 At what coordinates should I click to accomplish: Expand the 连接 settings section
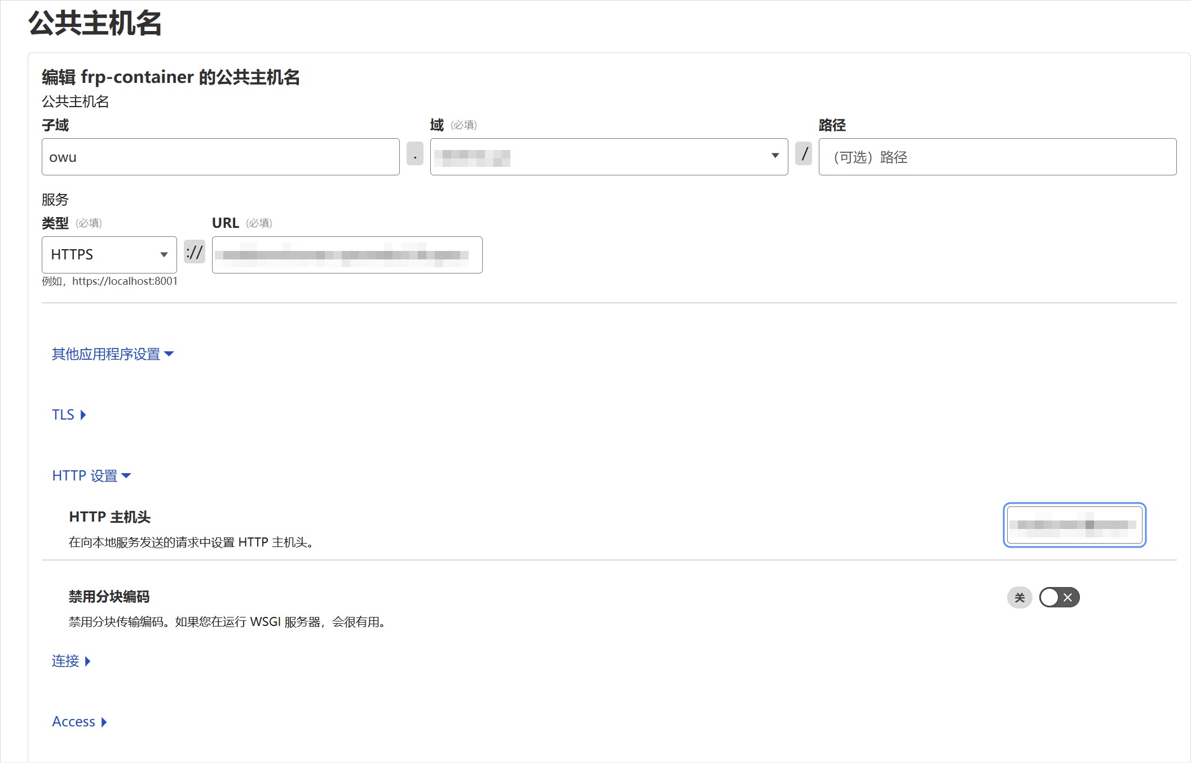coord(65,661)
